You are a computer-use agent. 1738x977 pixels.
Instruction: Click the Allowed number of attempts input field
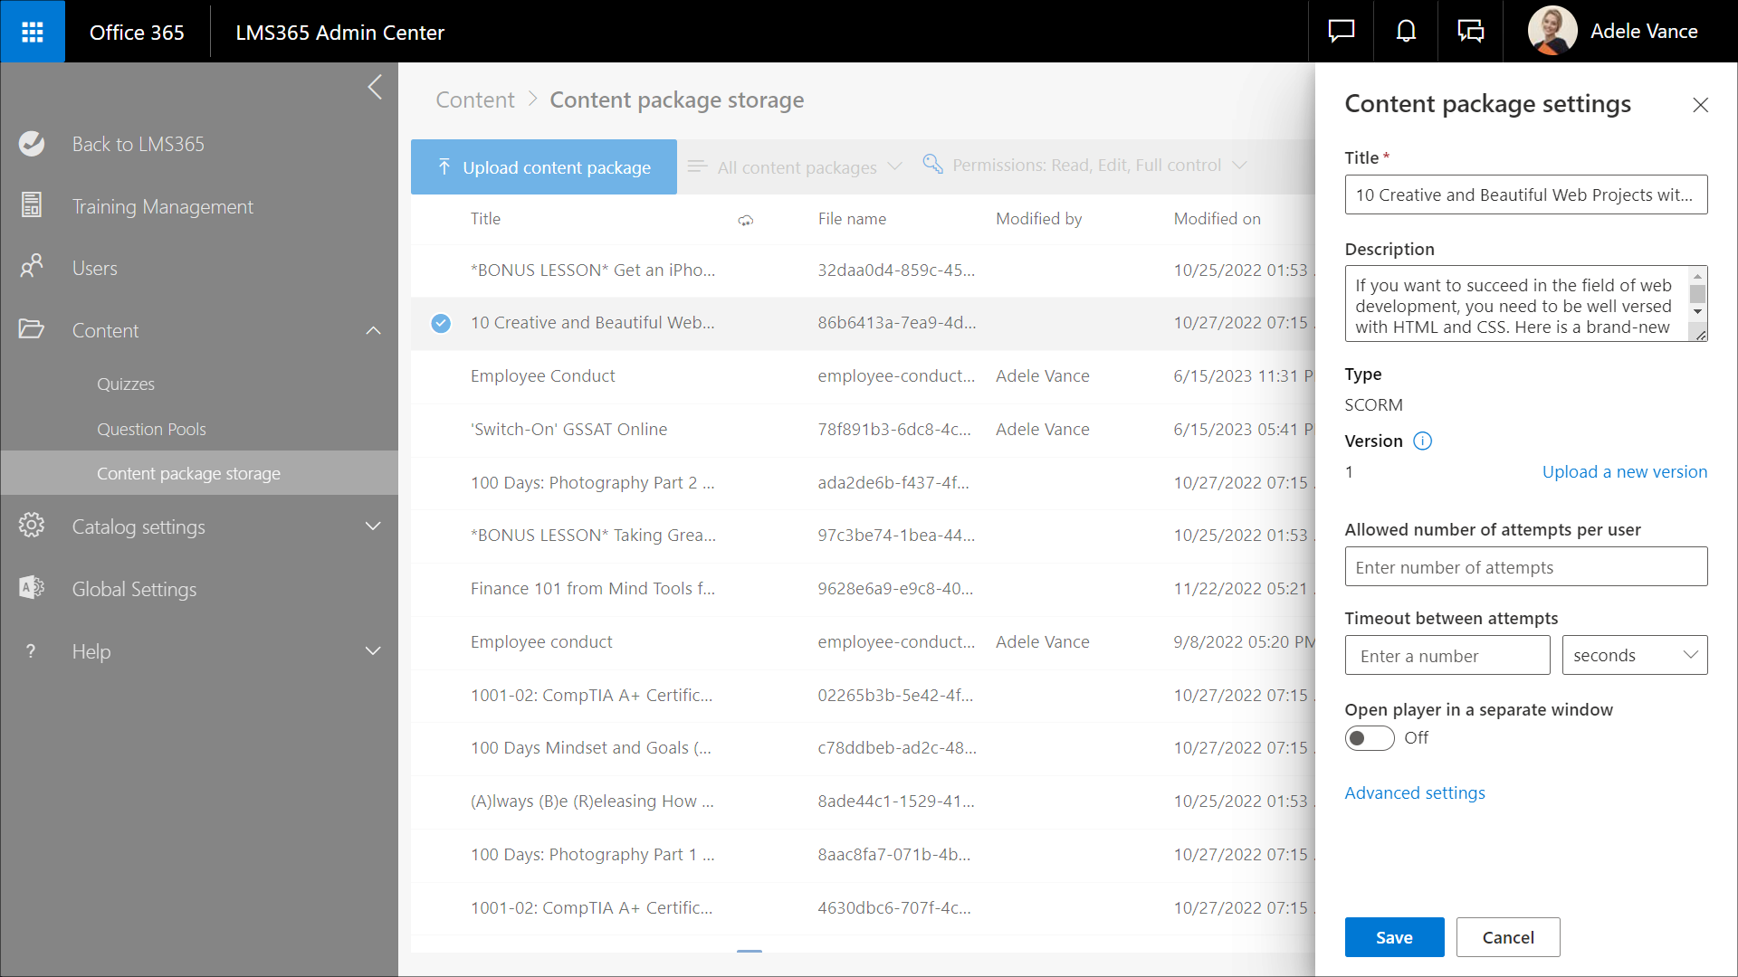click(1525, 567)
